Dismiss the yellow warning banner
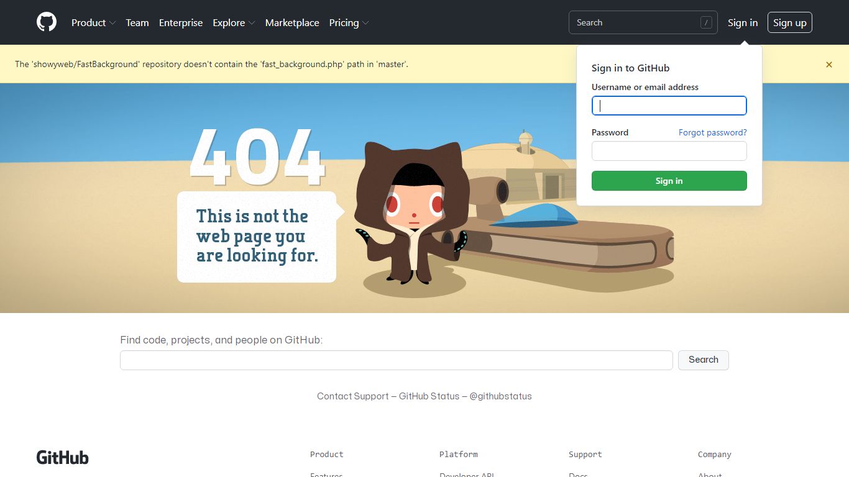The image size is (849, 477). tap(829, 65)
